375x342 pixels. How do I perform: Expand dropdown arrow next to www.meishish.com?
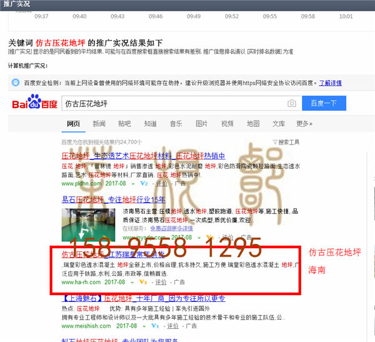144,326
